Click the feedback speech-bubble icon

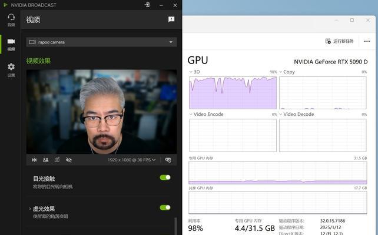tap(171, 19)
